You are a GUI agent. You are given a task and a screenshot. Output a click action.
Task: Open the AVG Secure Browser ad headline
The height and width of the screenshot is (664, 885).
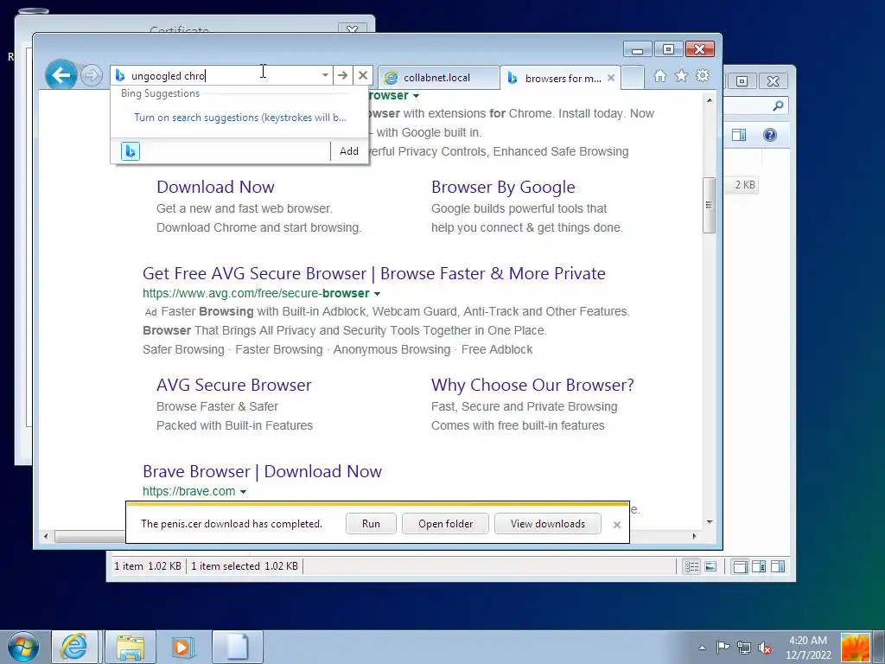(x=374, y=273)
